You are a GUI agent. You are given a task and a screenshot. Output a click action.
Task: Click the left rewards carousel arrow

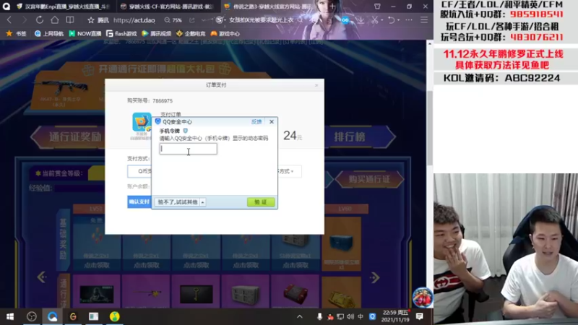pyautogui.click(x=41, y=277)
